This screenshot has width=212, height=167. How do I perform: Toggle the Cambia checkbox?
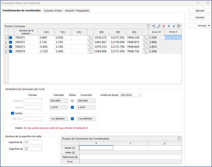13,113
